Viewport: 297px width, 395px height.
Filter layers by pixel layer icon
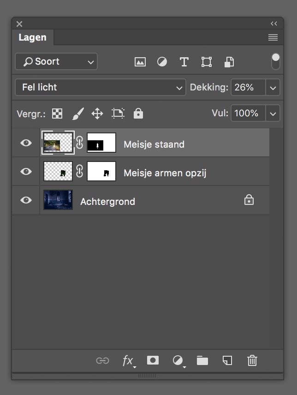[140, 62]
